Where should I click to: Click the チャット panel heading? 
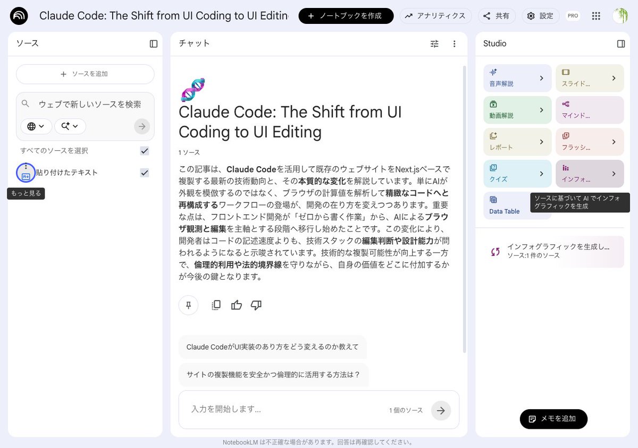(194, 44)
